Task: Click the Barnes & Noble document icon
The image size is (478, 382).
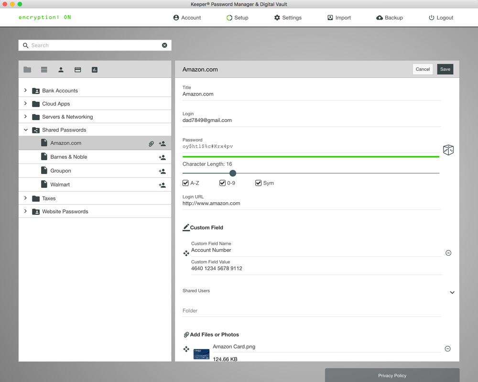Action: [x=44, y=157]
